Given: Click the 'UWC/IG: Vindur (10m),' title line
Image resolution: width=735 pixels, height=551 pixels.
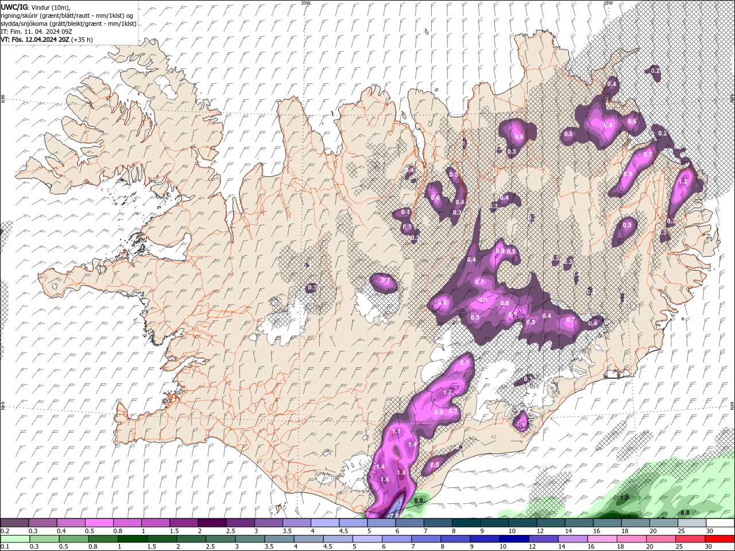Looking at the screenshot, I should point(35,7).
